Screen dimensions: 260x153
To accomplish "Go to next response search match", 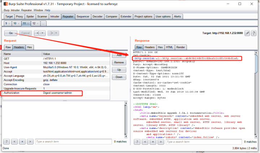I will pyautogui.click(x=161, y=142).
